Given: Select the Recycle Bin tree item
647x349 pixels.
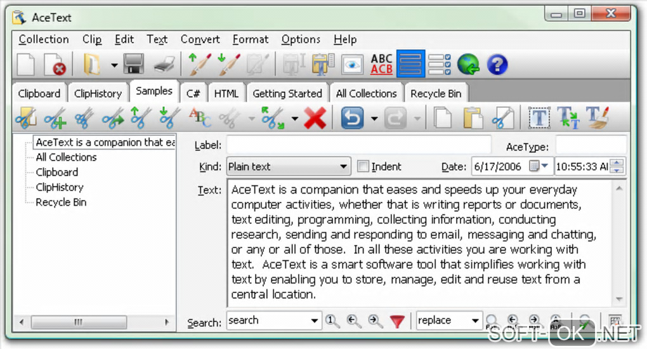Looking at the screenshot, I should [61, 202].
